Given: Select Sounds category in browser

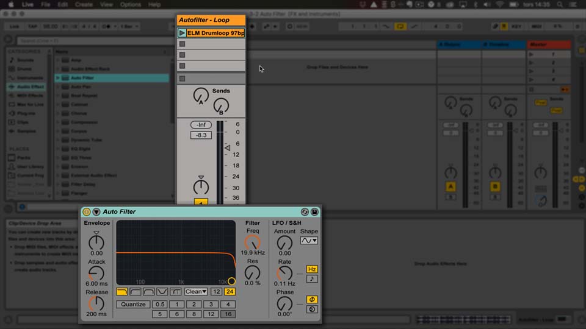Looking at the screenshot, I should 26,60.
